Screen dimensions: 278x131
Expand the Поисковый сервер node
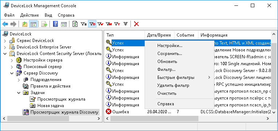pyautogui.click(x=12, y=67)
